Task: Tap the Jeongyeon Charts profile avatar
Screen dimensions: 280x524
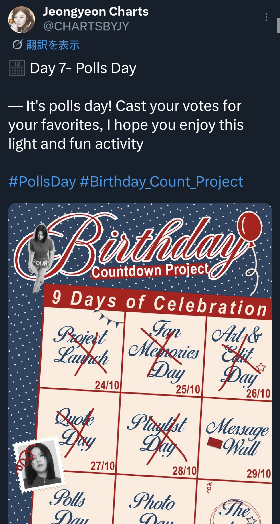Action: [22, 20]
